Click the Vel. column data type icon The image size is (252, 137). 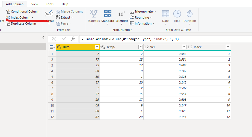[146, 47]
